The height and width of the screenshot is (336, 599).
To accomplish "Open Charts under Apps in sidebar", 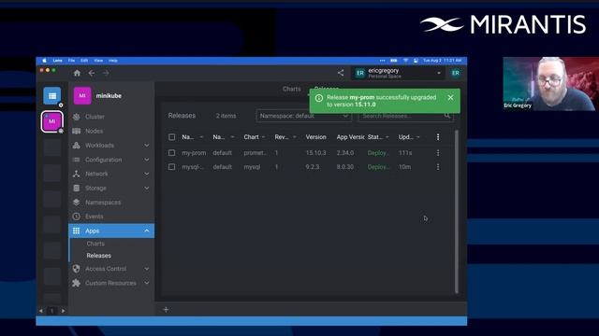I will 95,244.
